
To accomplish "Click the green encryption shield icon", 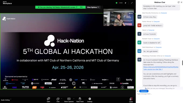I will point(117,3).
